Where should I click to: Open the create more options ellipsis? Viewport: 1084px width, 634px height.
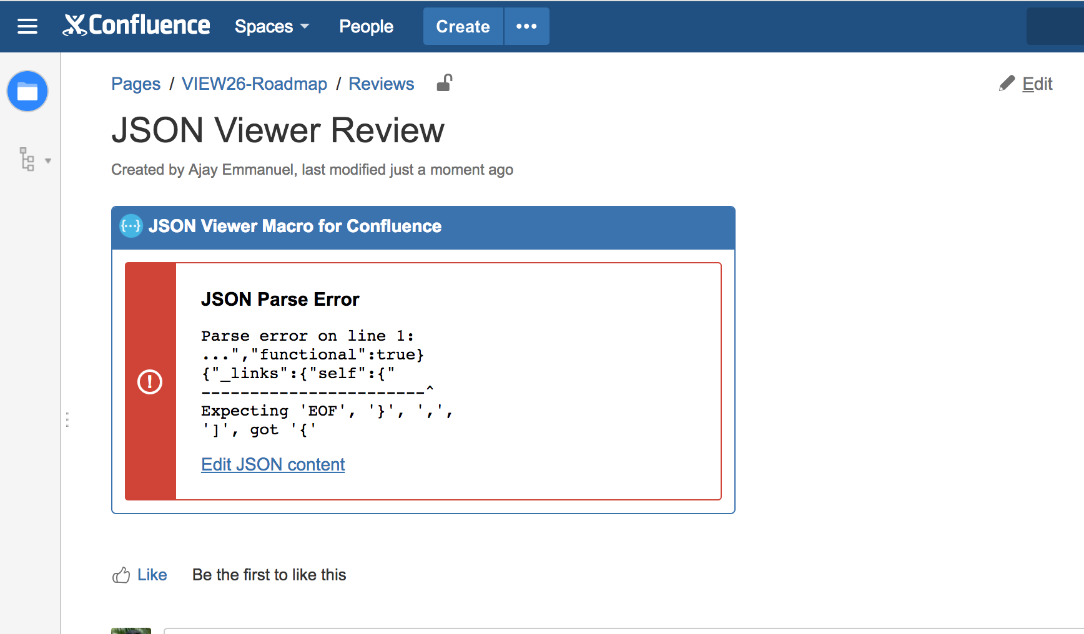[x=526, y=26]
